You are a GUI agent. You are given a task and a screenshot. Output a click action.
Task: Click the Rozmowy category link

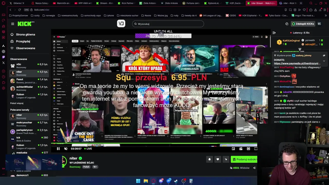(75, 167)
